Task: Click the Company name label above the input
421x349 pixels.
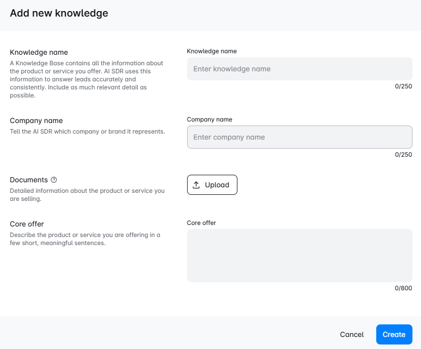Action: [209, 120]
